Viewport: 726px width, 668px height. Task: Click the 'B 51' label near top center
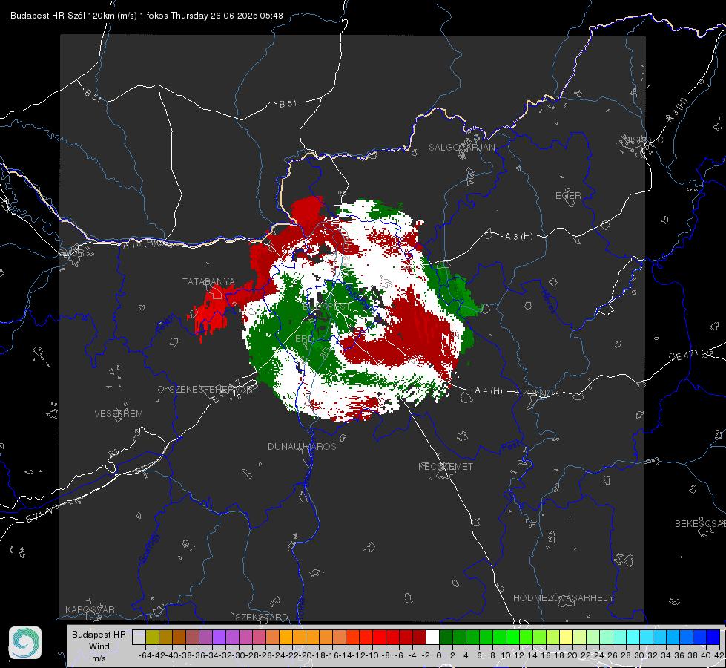[288, 104]
